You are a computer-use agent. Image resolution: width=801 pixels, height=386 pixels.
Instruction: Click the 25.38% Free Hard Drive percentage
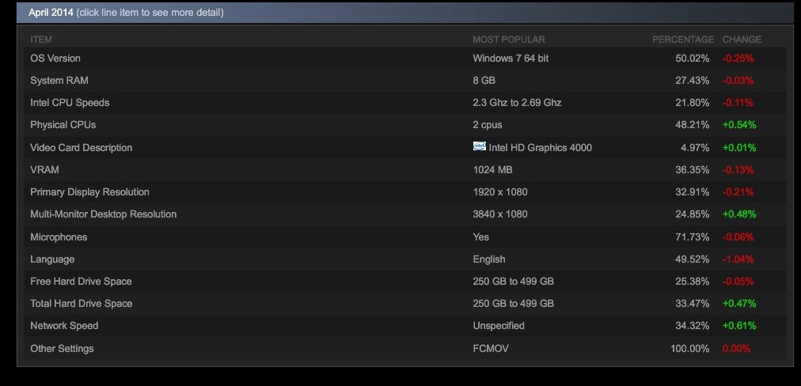[693, 282]
